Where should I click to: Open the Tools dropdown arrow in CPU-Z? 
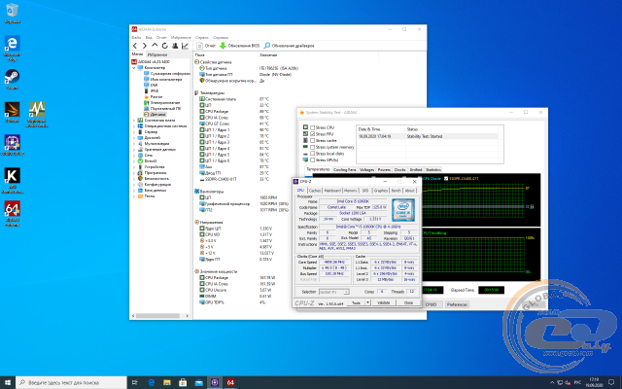[367, 302]
